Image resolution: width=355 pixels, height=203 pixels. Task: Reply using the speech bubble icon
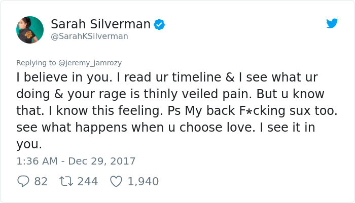[23, 181]
